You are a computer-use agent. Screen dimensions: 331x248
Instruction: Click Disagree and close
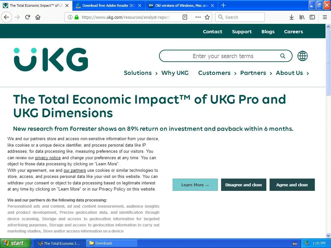[244, 185]
